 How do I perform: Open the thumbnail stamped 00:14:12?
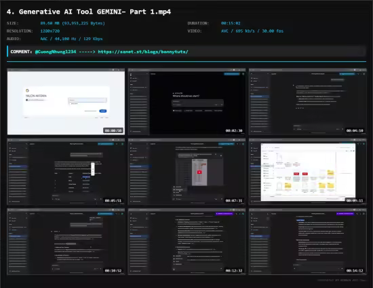click(308, 242)
